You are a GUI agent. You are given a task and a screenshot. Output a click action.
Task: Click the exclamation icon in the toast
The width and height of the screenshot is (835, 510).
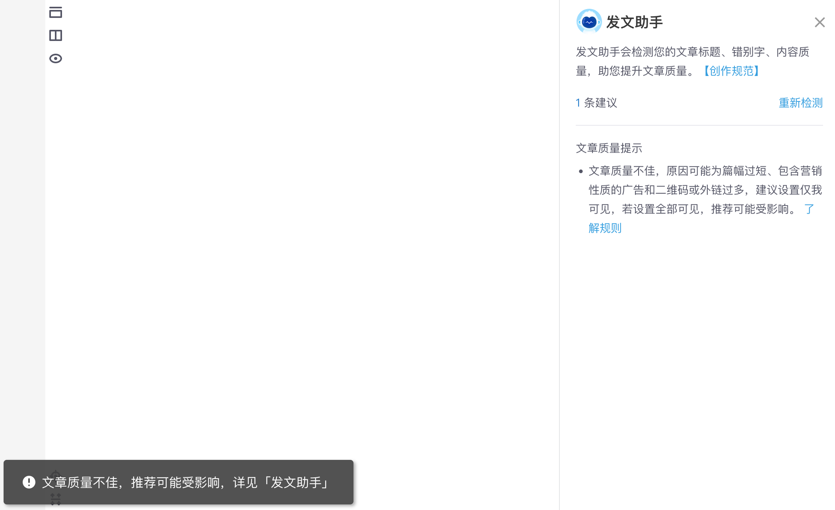click(x=29, y=482)
